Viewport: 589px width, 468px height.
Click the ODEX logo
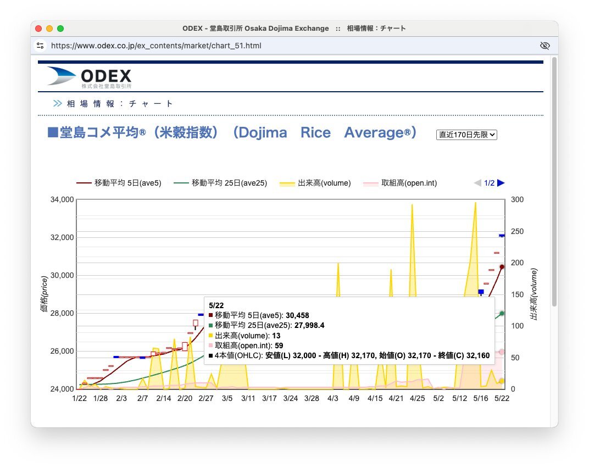[90, 77]
